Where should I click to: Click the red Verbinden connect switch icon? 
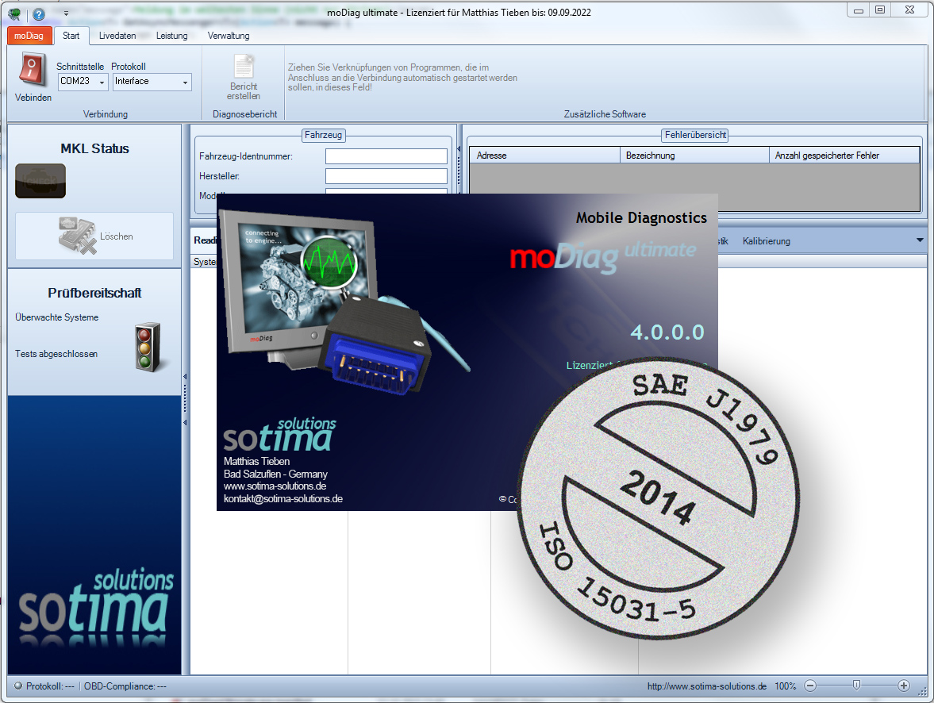(33, 71)
